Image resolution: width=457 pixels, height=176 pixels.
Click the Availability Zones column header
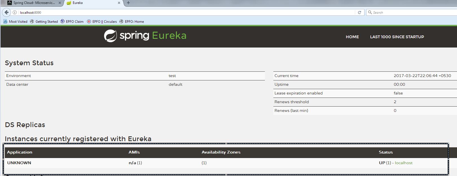tap(221, 152)
